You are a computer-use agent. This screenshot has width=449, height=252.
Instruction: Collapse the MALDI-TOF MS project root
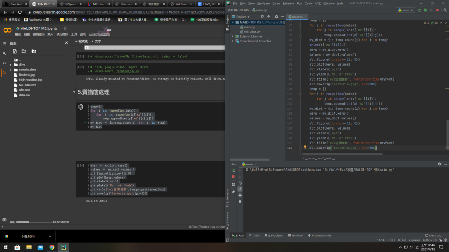233,22
